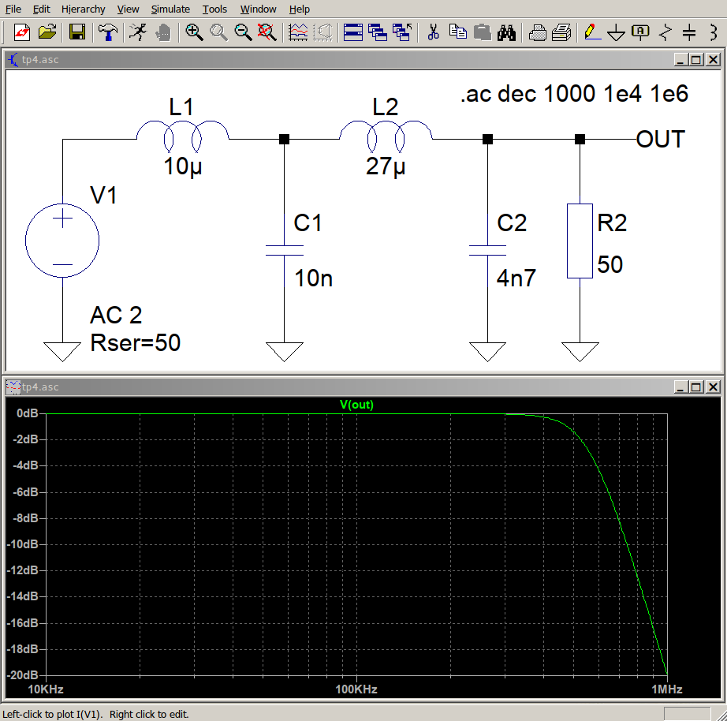Close the tp4.asc waveform window
The width and height of the screenshot is (727, 721).
click(713, 387)
